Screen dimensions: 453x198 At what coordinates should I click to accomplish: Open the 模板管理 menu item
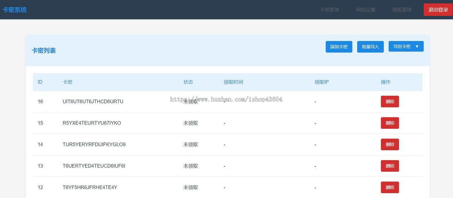(402, 10)
